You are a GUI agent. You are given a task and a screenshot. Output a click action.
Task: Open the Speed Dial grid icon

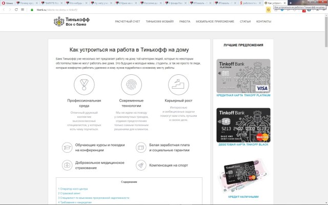pyautogui.click(x=23, y=10)
